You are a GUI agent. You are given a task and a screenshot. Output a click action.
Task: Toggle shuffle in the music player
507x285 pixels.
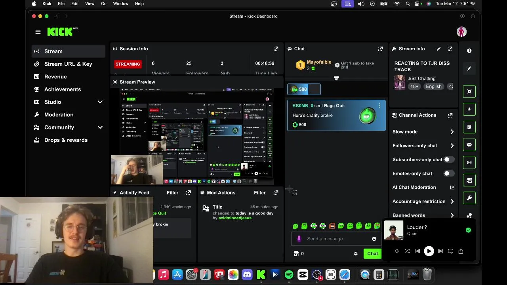tap(407, 251)
